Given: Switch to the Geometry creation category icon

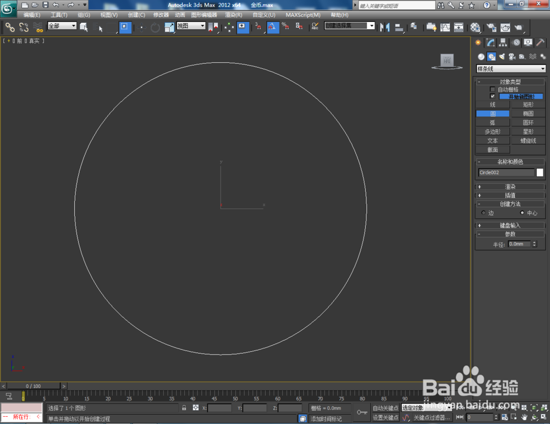Looking at the screenshot, I should point(481,57).
